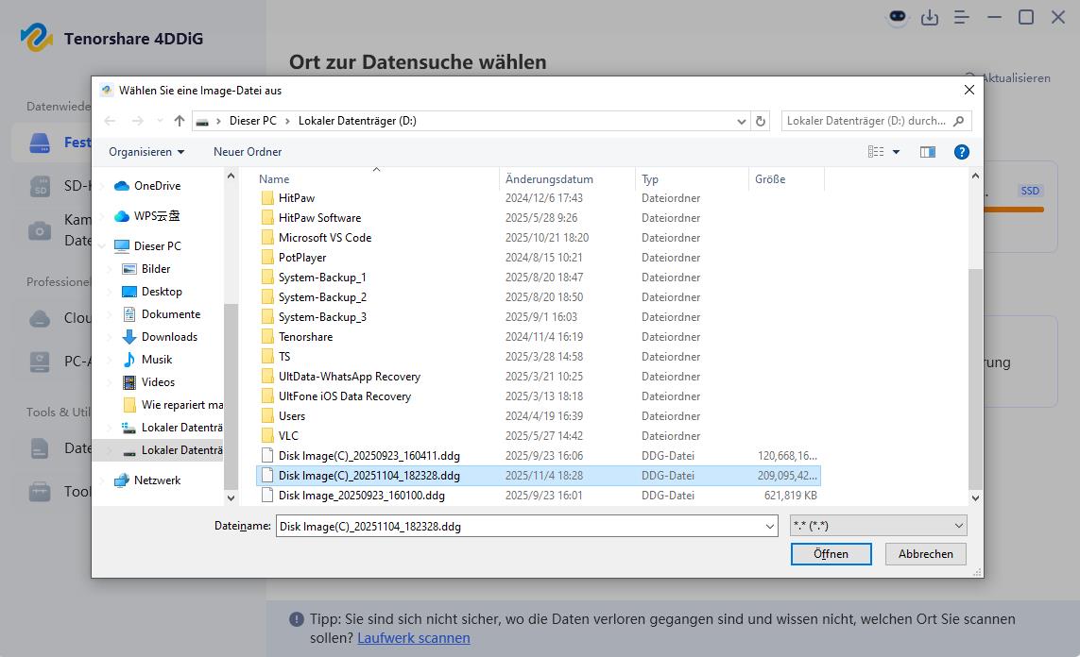Go up one folder level

point(180,121)
